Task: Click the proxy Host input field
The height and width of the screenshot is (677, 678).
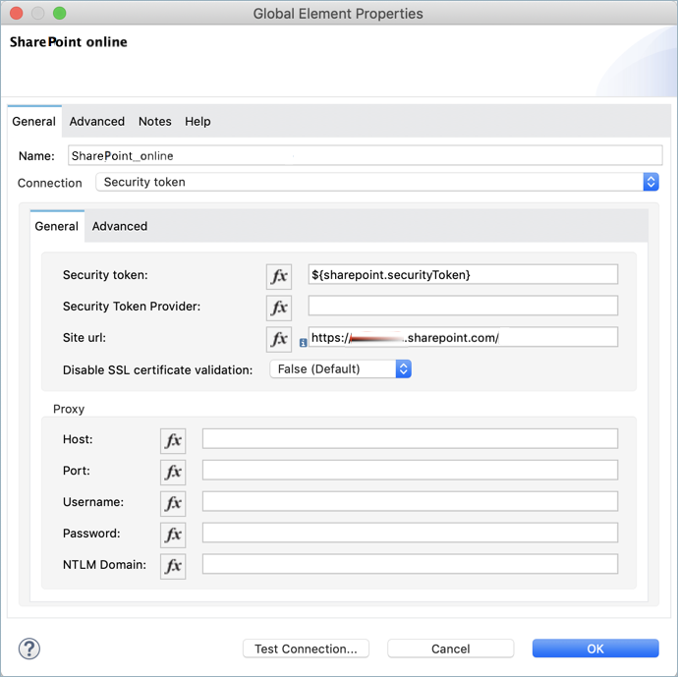Action: 410,439
